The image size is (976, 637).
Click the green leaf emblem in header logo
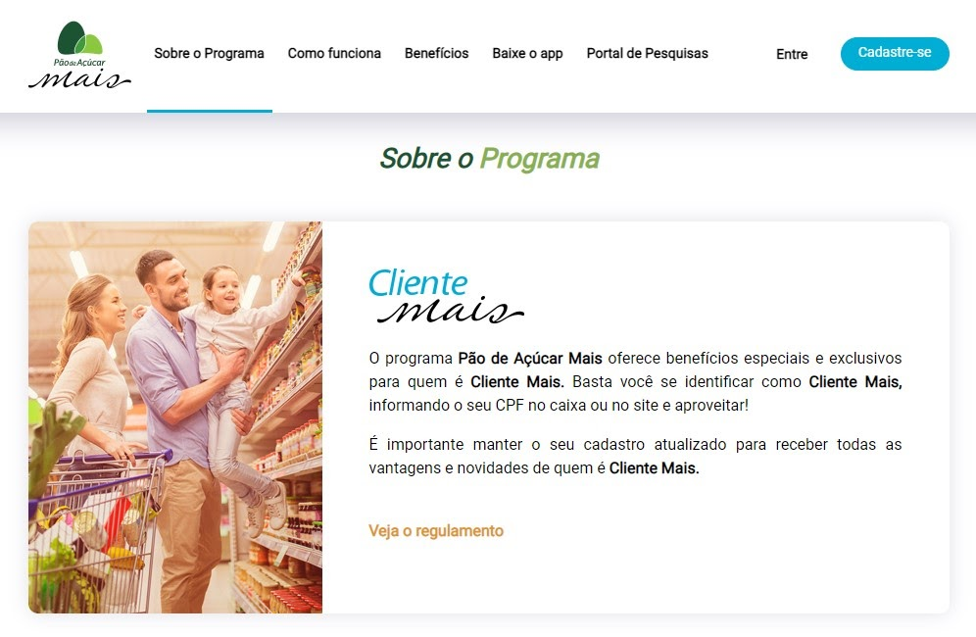coord(79,38)
